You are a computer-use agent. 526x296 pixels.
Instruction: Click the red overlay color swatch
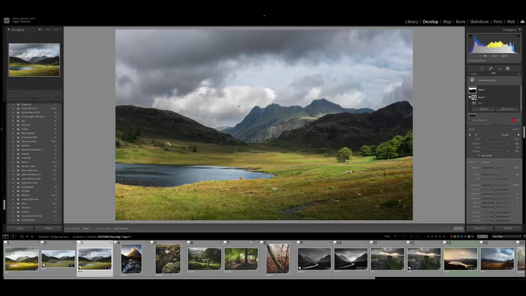(x=514, y=120)
